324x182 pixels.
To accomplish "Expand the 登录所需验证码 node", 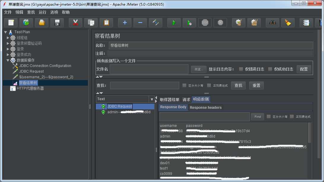I will point(8,43).
